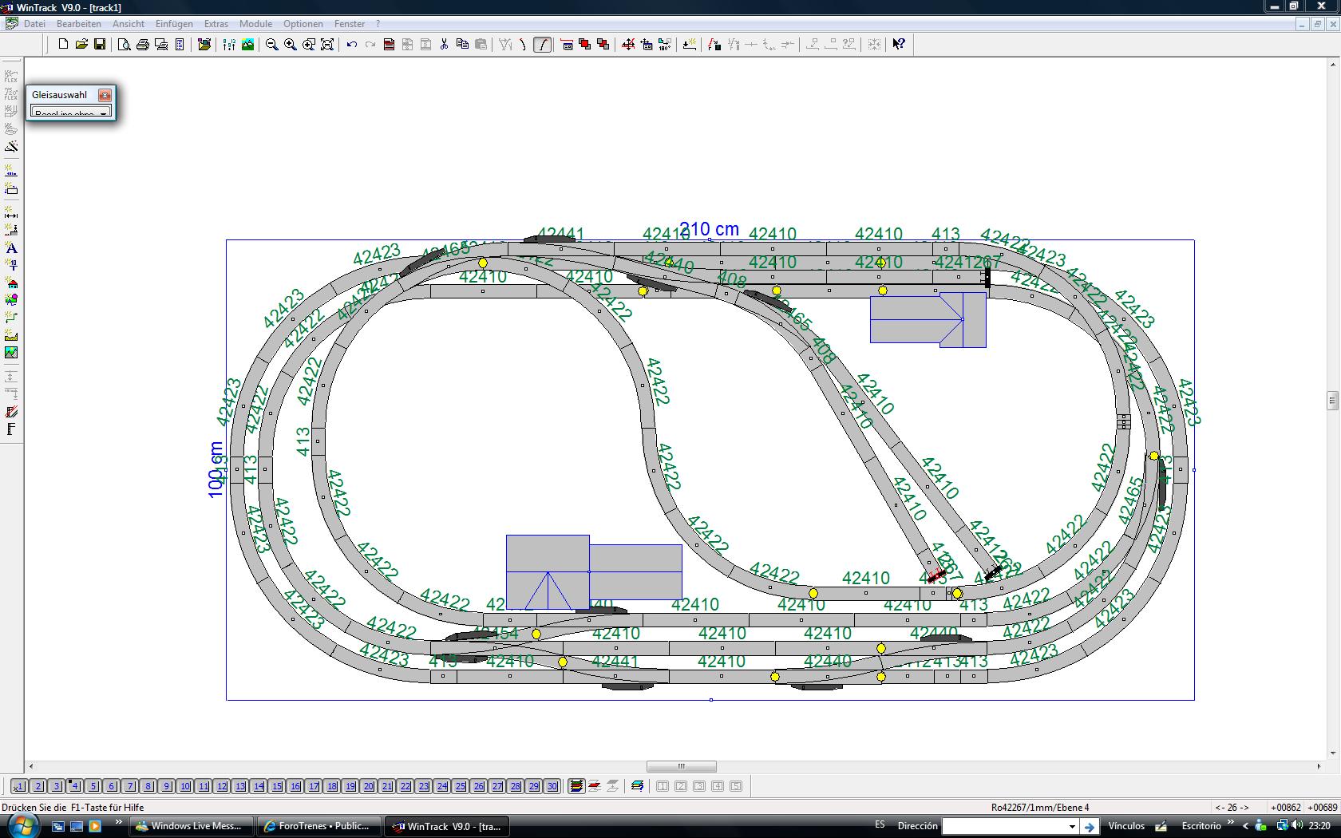Viewport: 1341px width, 838px height.
Task: Switch to layer 26
Action: 478,786
